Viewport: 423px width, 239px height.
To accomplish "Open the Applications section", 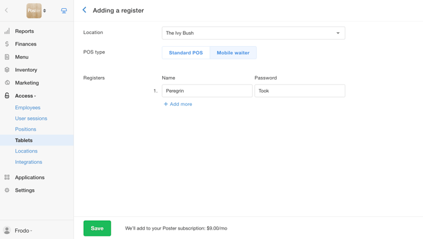I will click(x=30, y=178).
